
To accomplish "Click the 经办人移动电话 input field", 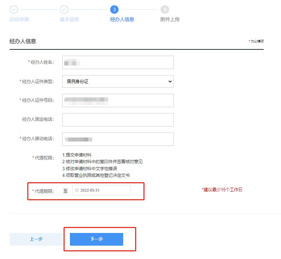I will click(x=118, y=139).
